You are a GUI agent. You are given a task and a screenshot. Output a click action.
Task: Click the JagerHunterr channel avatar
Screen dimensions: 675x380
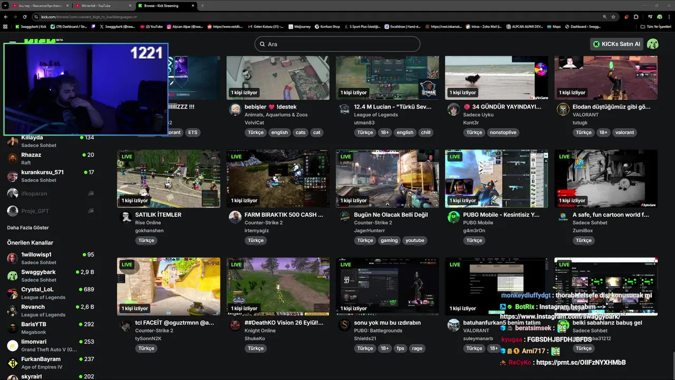344,217
